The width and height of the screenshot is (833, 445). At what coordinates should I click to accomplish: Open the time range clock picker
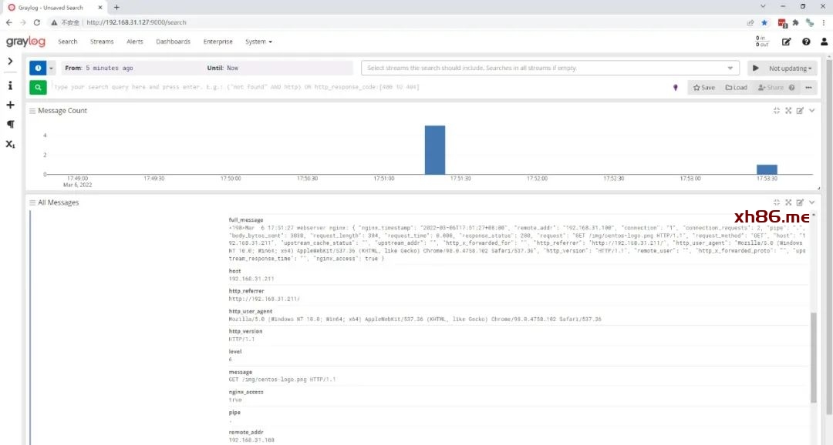click(38, 68)
